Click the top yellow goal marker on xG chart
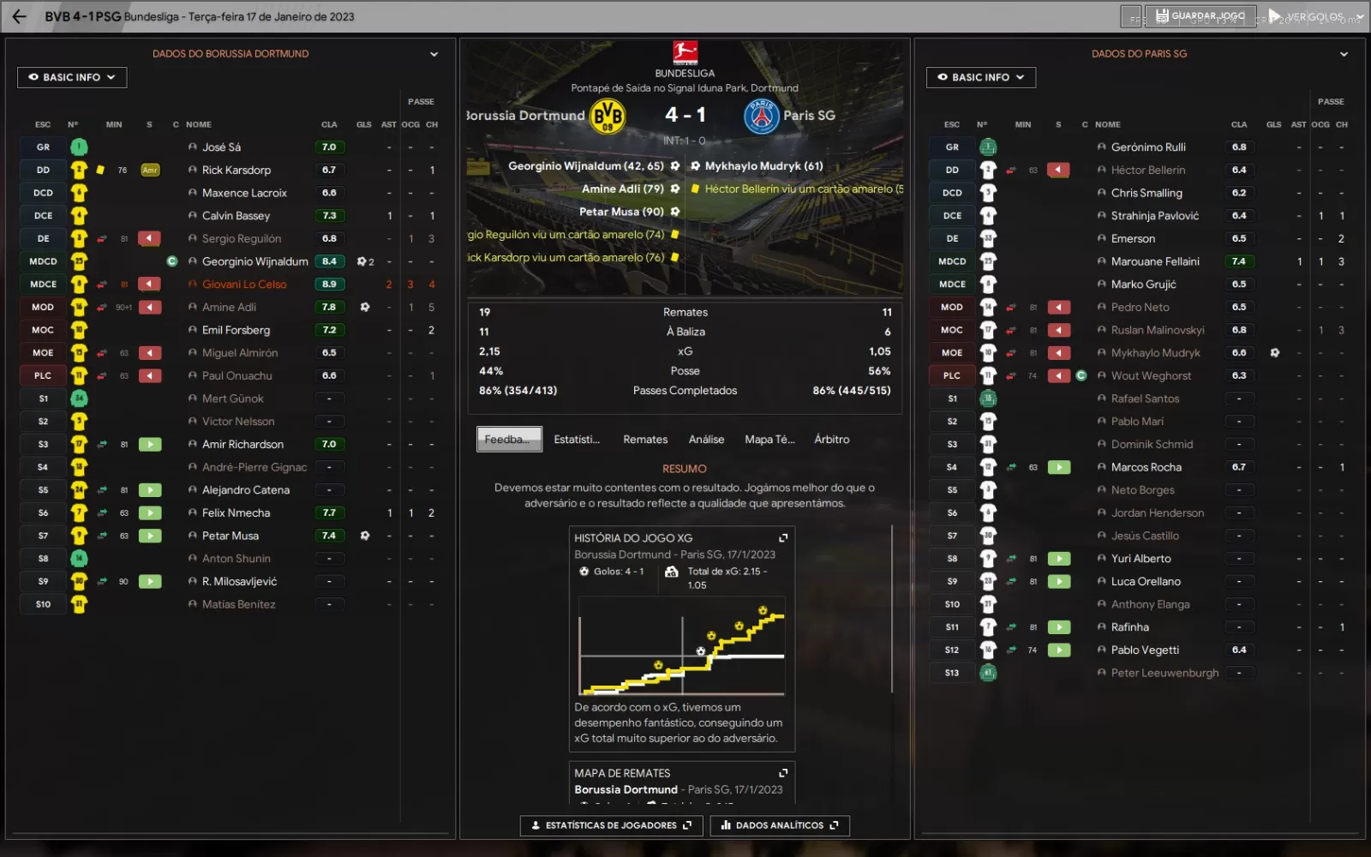Viewport: 1371px width, 857px height. (x=763, y=611)
